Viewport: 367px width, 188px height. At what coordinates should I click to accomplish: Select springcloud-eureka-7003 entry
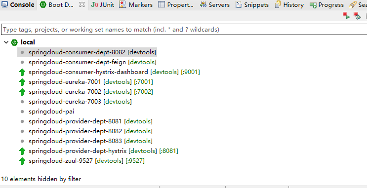(x=80, y=102)
